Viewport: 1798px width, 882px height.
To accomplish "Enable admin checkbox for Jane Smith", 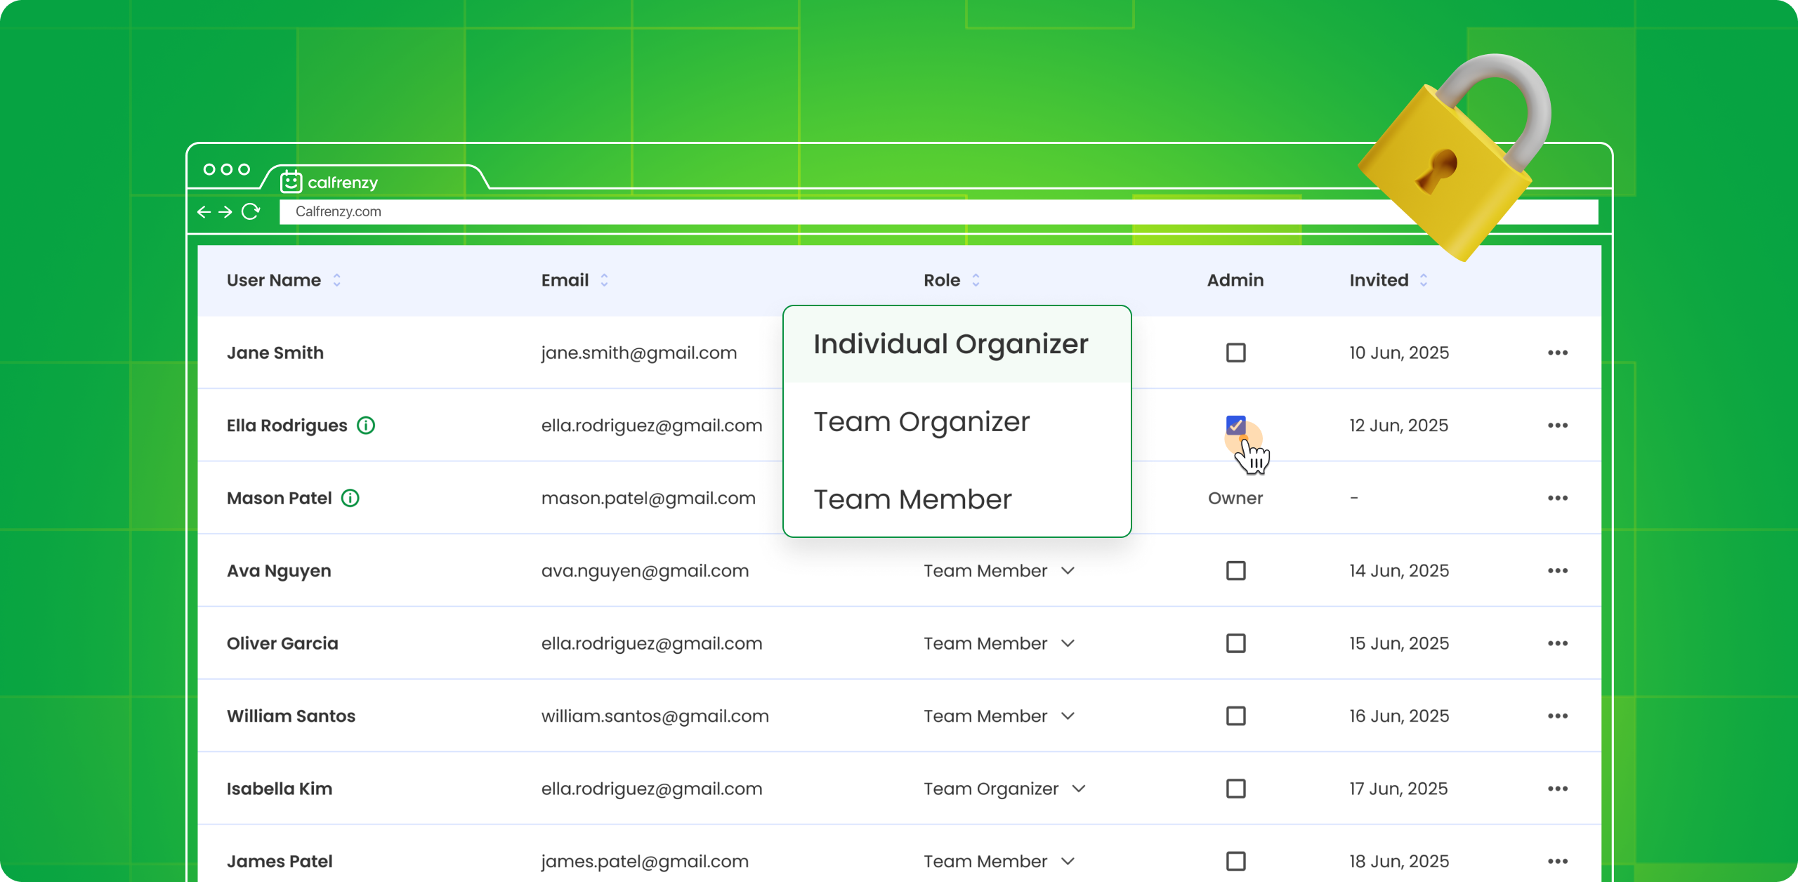I will 1235,353.
